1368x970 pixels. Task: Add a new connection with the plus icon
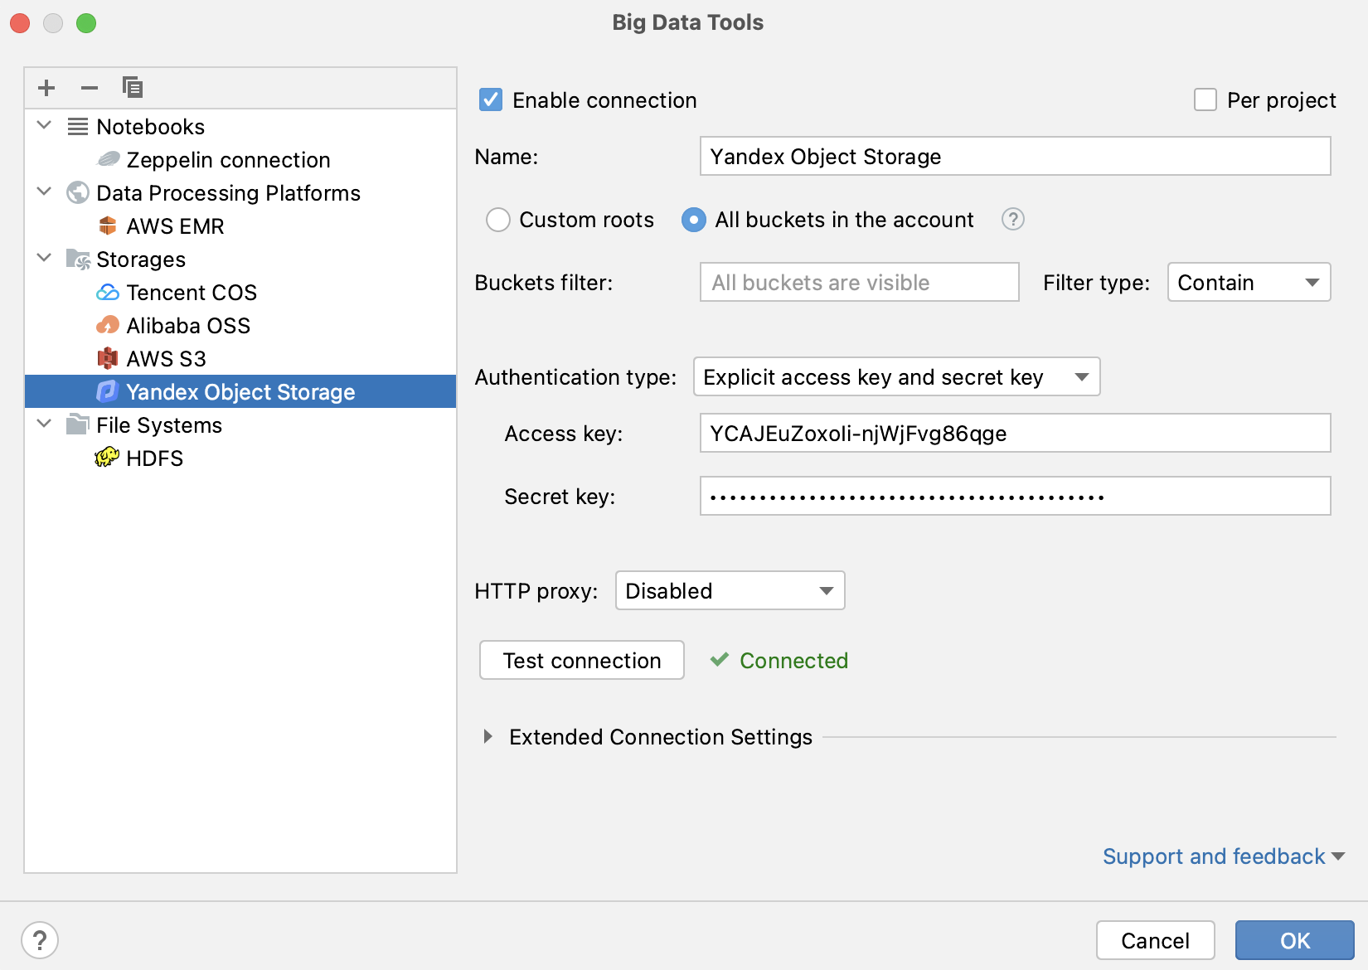(x=46, y=87)
